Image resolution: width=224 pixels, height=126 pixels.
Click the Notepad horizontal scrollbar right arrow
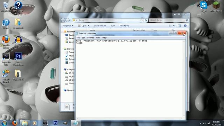[x=181, y=119]
